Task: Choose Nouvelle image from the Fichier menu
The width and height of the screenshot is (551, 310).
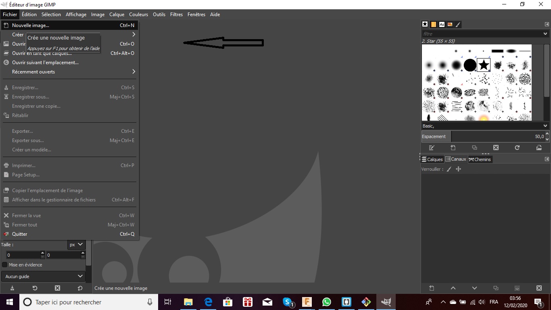Action: (70, 25)
